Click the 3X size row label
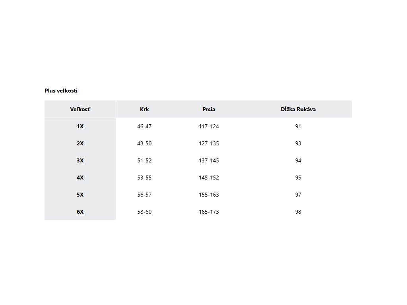This screenshot has width=407, height=305. (x=80, y=160)
